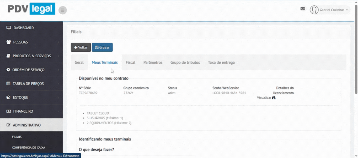This screenshot has height=158, width=358.
Task: Expand Produtos & Serviços menu
Action: pyautogui.click(x=31, y=56)
